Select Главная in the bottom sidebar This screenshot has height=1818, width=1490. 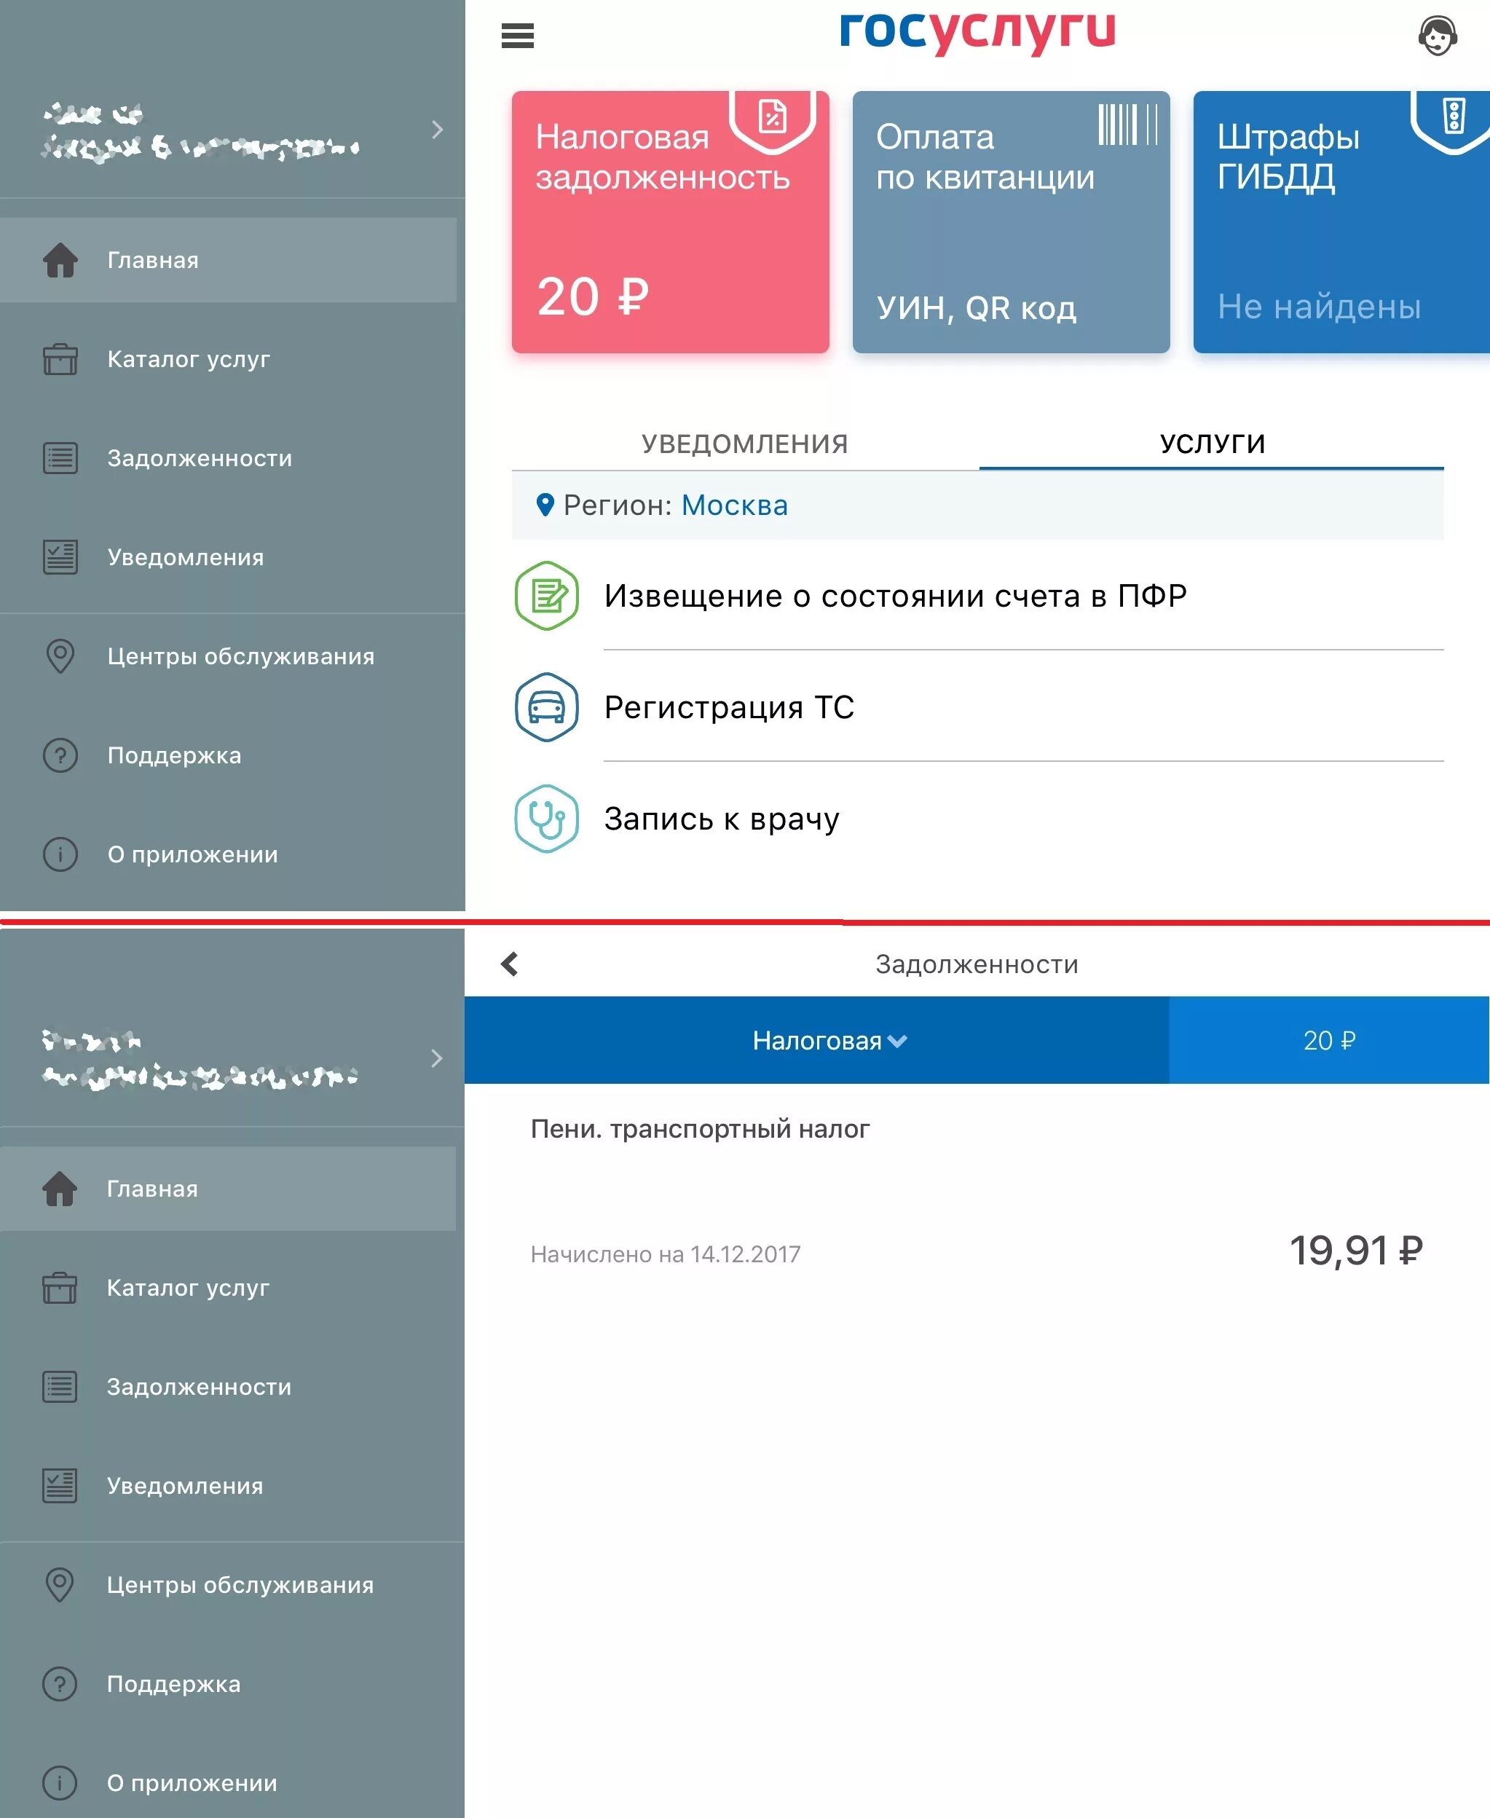tap(229, 1189)
